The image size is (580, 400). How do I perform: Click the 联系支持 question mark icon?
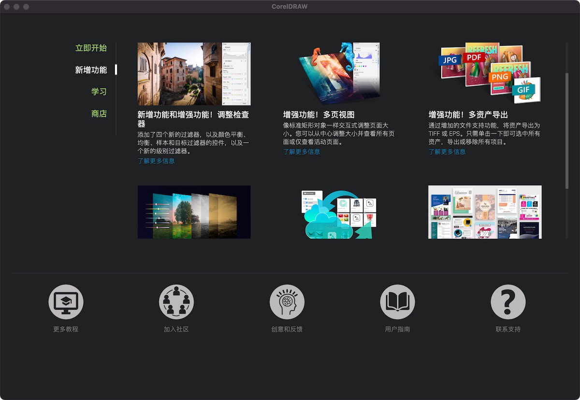(x=508, y=302)
